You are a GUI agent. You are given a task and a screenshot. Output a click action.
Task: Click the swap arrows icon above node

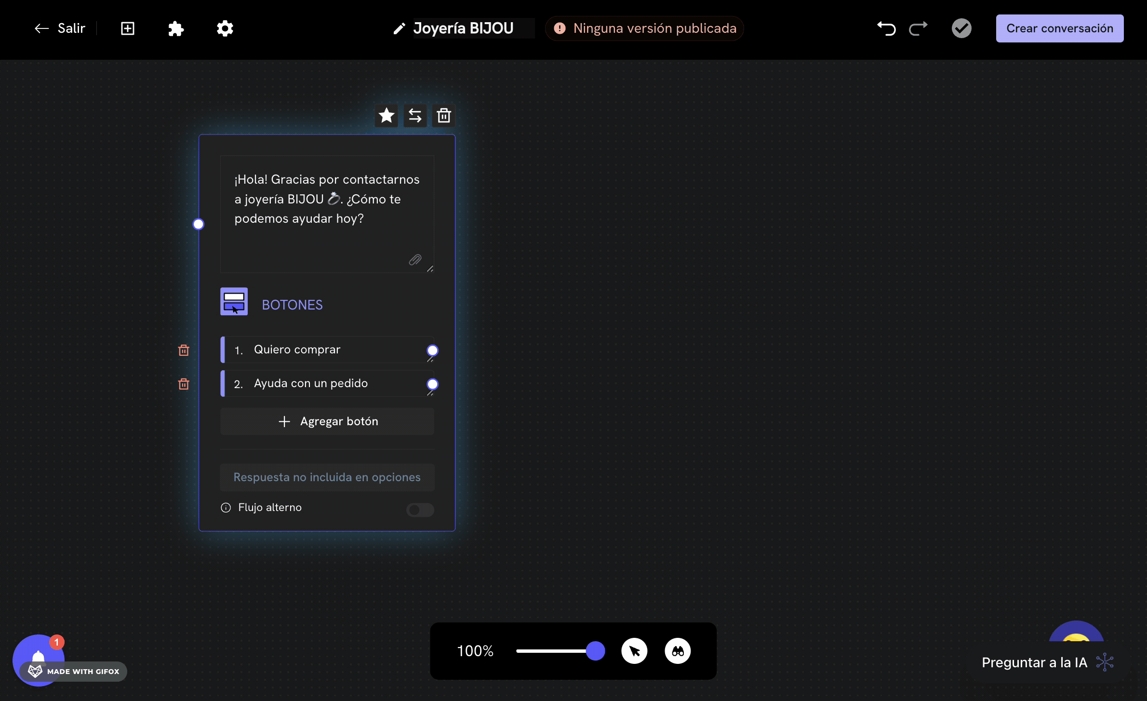coord(415,116)
